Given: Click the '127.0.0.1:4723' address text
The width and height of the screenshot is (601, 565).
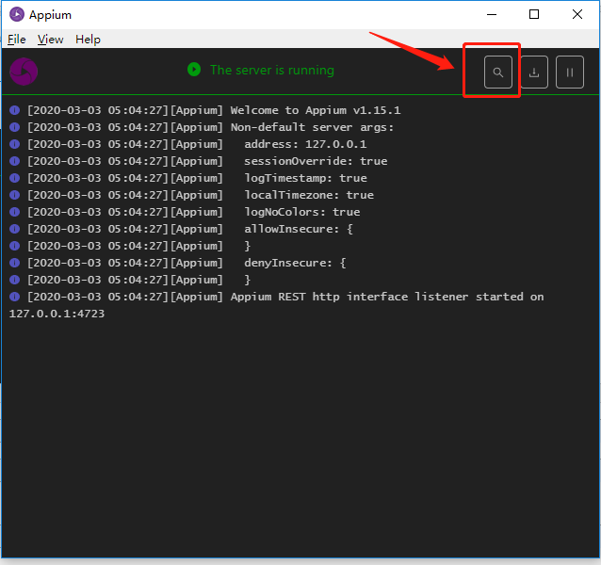Looking at the screenshot, I should point(57,314).
